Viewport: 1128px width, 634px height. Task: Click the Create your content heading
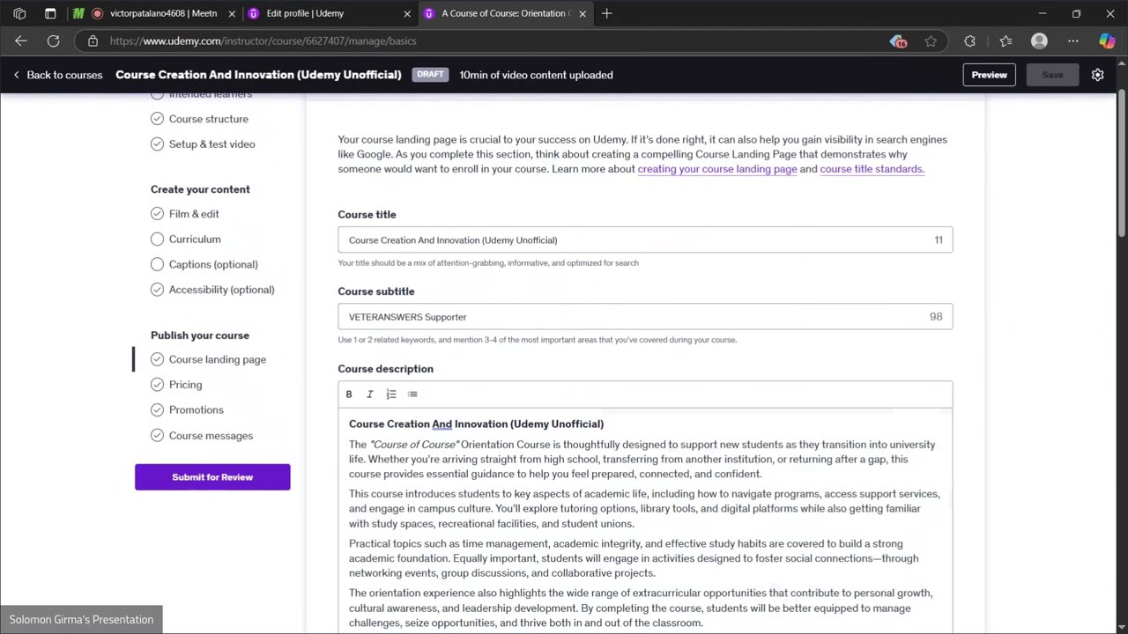click(x=200, y=189)
